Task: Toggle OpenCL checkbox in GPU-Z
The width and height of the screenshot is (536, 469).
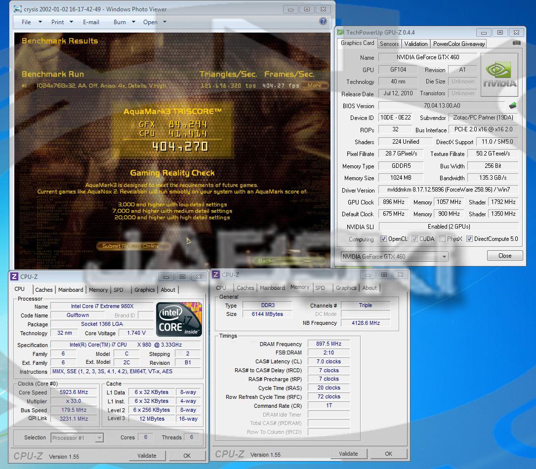Action: (x=383, y=239)
